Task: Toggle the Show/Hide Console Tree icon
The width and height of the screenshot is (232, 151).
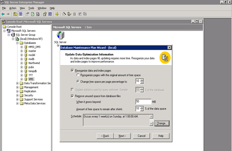Action: click(x=21, y=14)
